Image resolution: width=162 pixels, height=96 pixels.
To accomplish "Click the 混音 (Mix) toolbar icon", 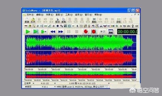I will click(82, 20).
